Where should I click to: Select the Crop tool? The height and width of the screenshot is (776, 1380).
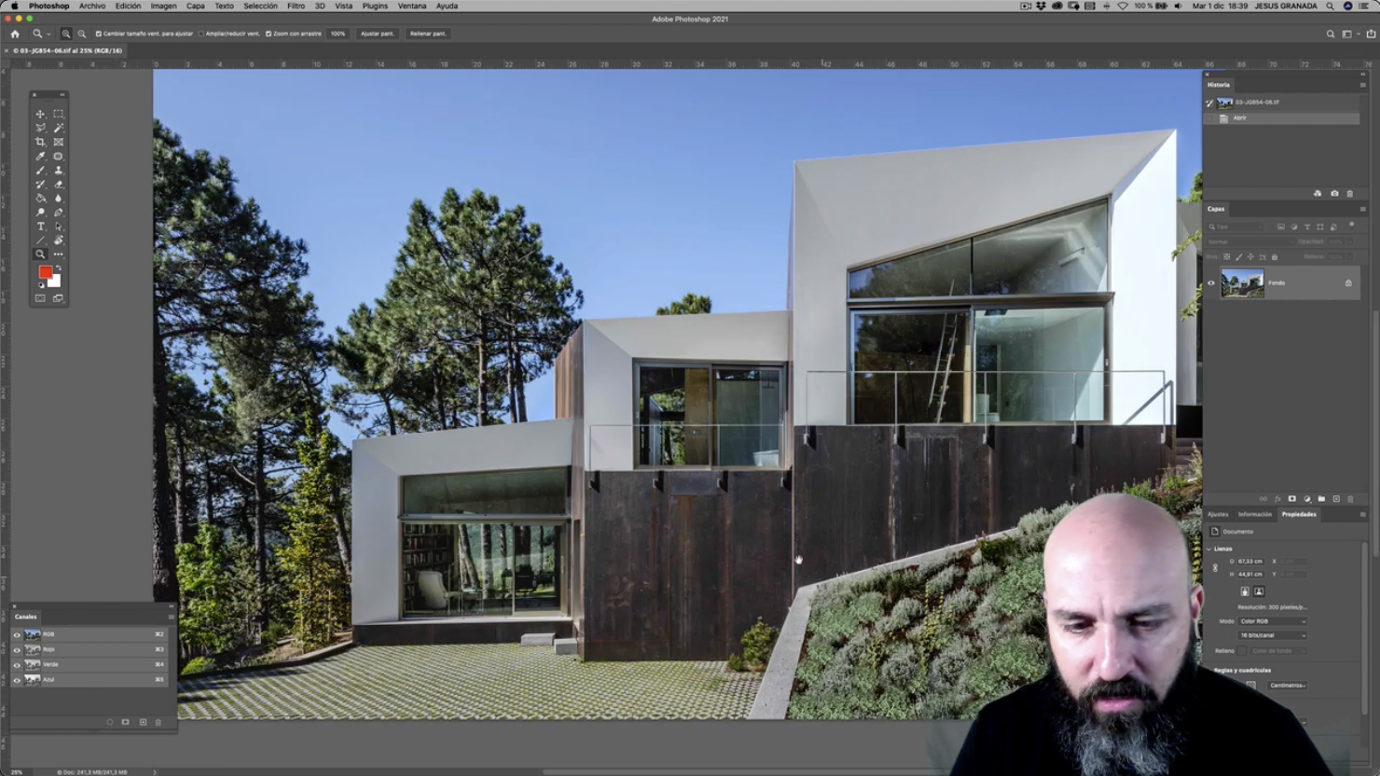pos(40,142)
